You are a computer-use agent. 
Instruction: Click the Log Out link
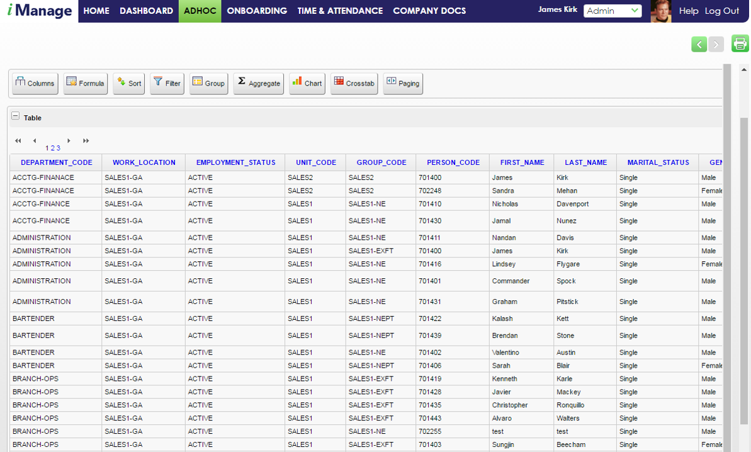point(722,11)
